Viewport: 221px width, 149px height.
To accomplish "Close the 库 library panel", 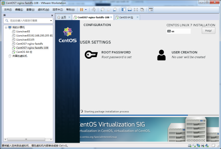I will (x=52, y=15).
